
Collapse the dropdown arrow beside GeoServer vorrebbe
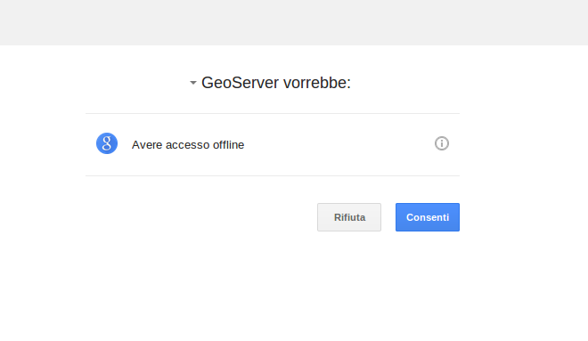(193, 83)
